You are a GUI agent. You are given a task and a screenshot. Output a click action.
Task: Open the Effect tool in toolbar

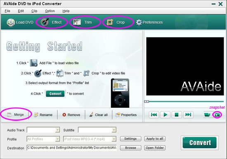tap(45, 22)
